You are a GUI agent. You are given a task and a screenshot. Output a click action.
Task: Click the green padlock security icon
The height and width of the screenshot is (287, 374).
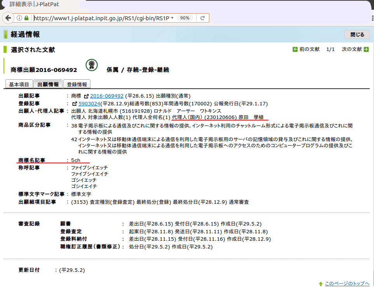click(26, 18)
